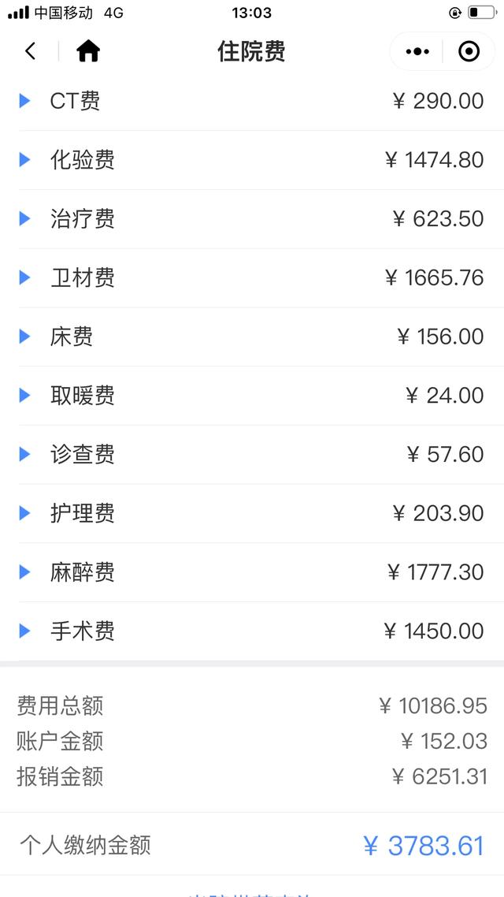Go to the home page icon
The image size is (504, 897).
pos(88,52)
